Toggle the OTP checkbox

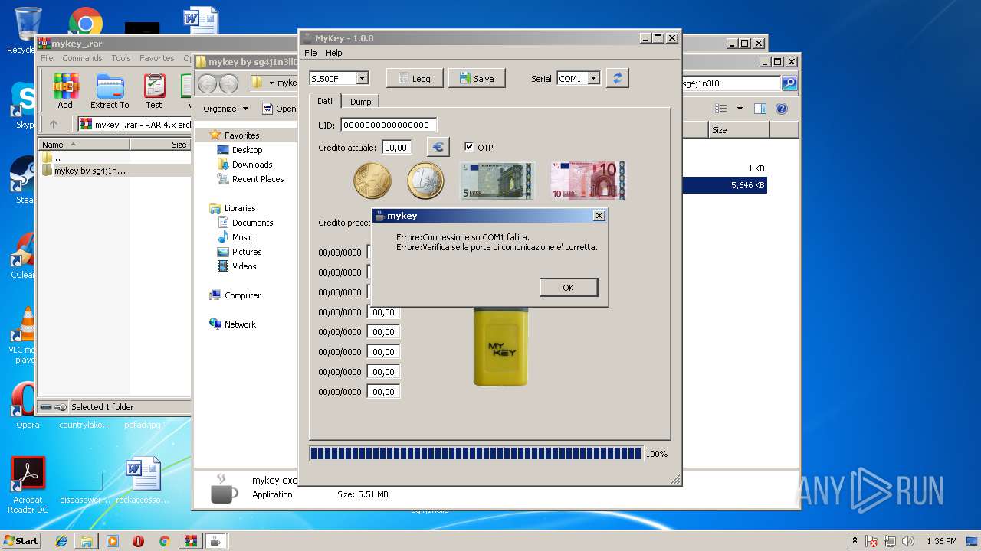469,147
